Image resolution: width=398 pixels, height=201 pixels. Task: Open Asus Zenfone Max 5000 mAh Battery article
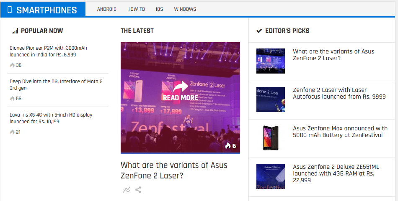[340, 132]
